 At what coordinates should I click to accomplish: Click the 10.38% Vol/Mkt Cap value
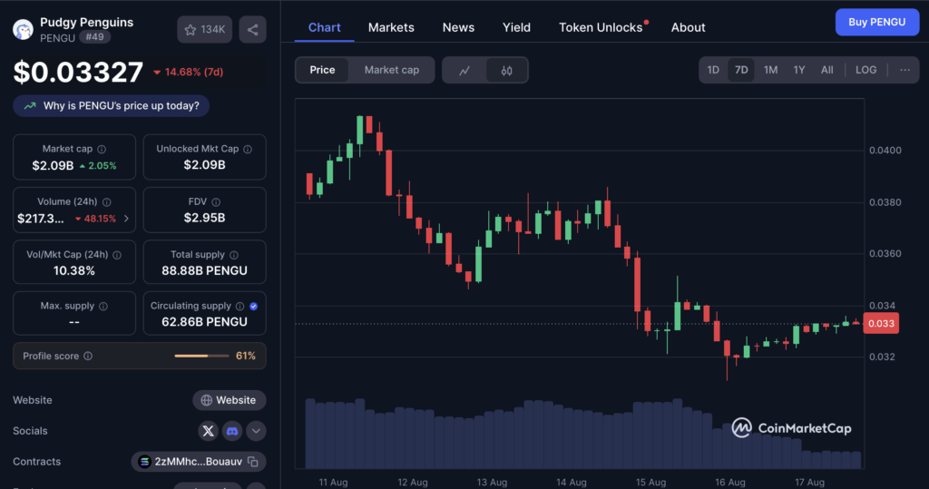[x=74, y=271]
